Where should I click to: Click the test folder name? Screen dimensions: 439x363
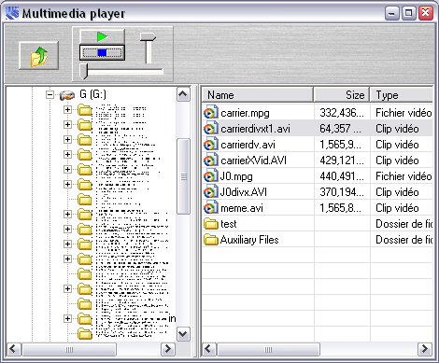[229, 224]
